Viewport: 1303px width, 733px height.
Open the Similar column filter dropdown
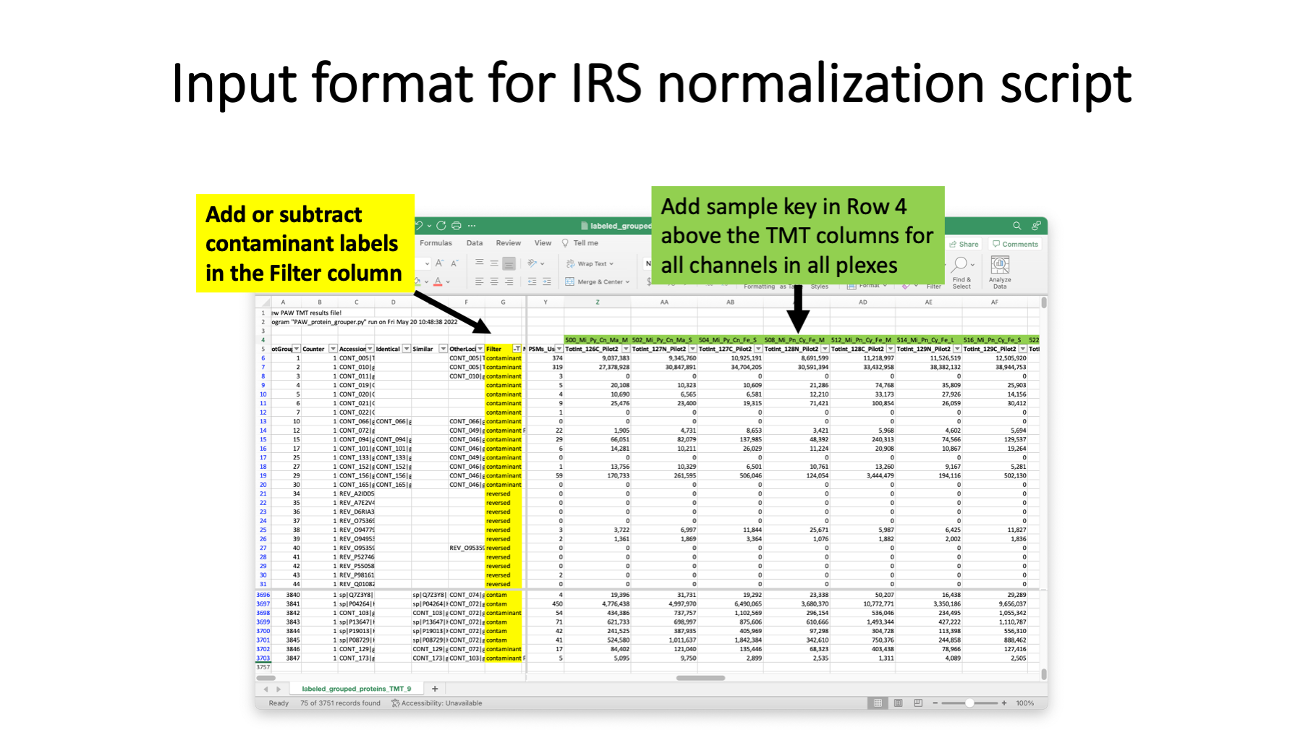(443, 349)
